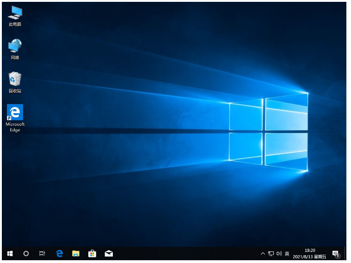
Task: Open the Mail app from taskbar
Action: (x=109, y=253)
